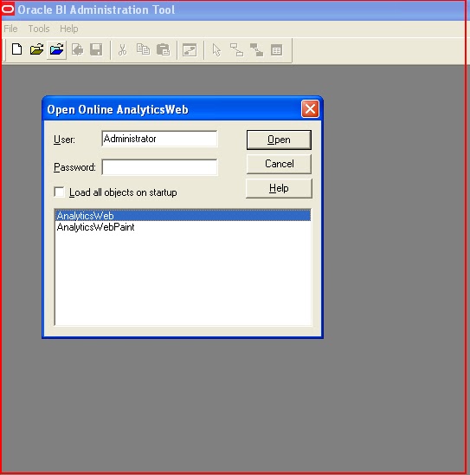Open the Tools menu
The width and height of the screenshot is (470, 475).
tap(39, 29)
